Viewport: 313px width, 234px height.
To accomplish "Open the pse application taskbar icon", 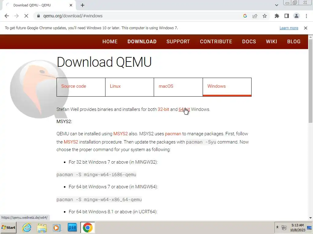I will (72, 227).
